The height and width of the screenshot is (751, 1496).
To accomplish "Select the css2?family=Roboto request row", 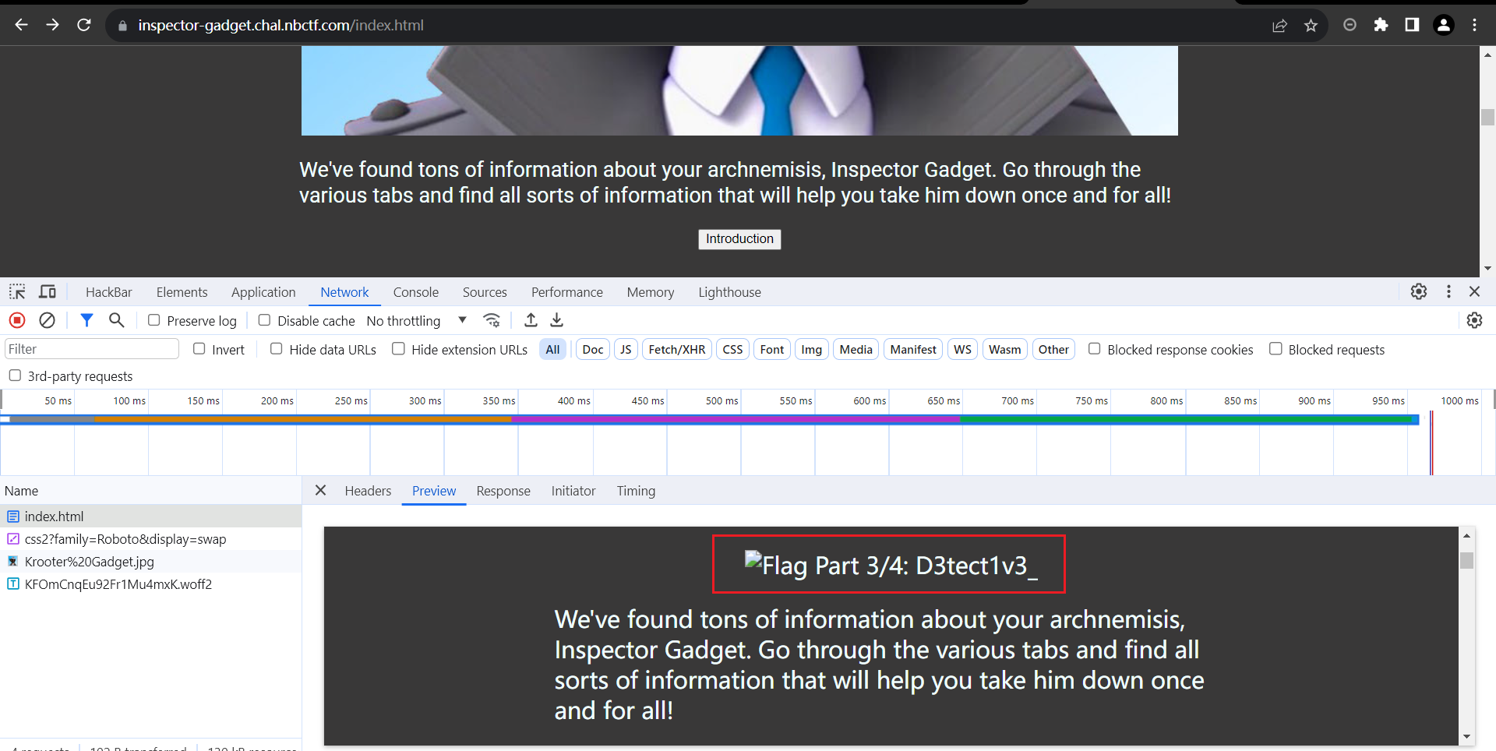I will click(150, 538).
